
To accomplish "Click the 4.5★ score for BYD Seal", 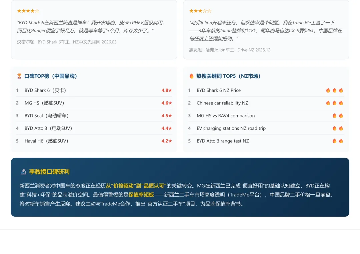I will (167, 116).
